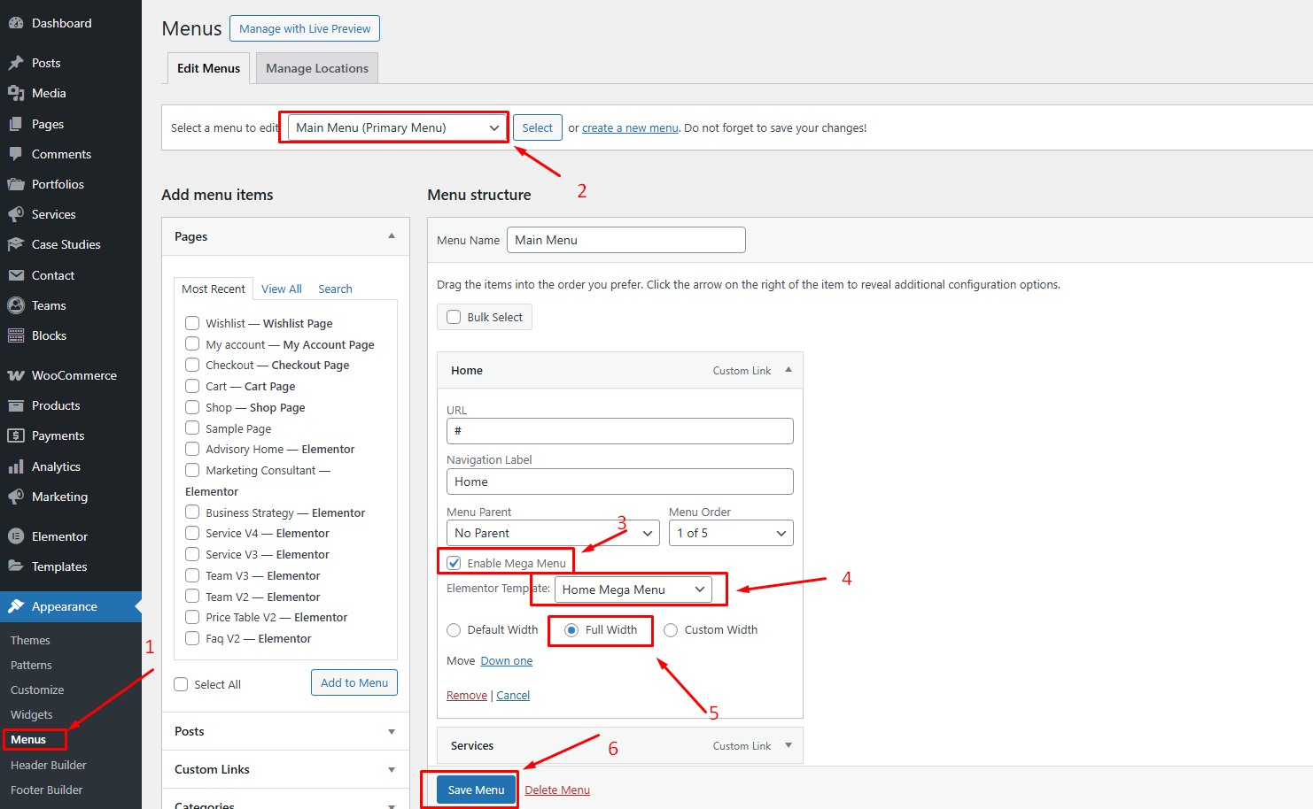Click the Posts pushpin icon
This screenshot has width=1313, height=809.
click(16, 63)
